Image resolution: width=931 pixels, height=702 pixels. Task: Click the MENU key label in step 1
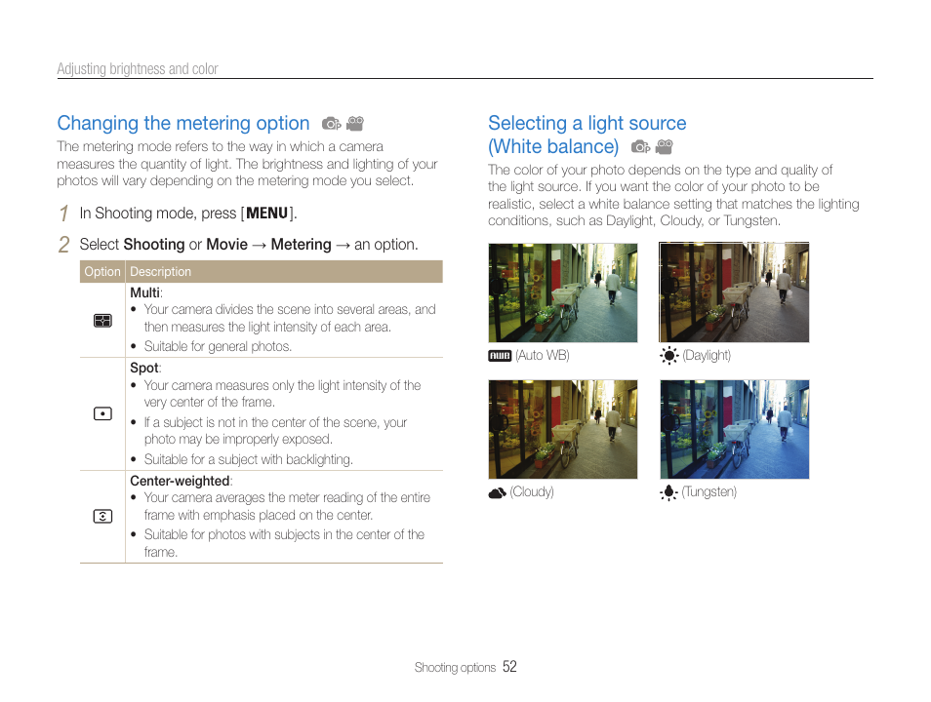click(267, 213)
